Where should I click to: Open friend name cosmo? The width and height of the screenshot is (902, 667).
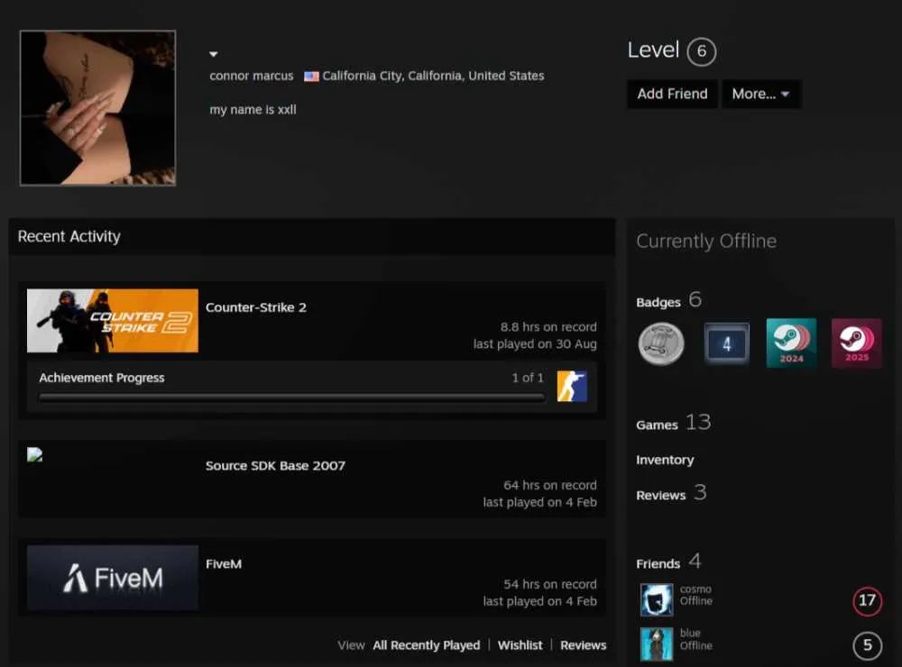pos(695,589)
